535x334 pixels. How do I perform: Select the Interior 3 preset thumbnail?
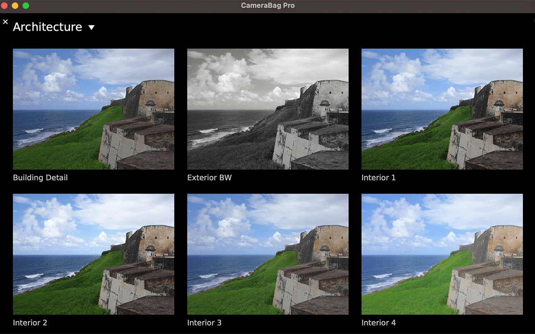[x=268, y=254]
